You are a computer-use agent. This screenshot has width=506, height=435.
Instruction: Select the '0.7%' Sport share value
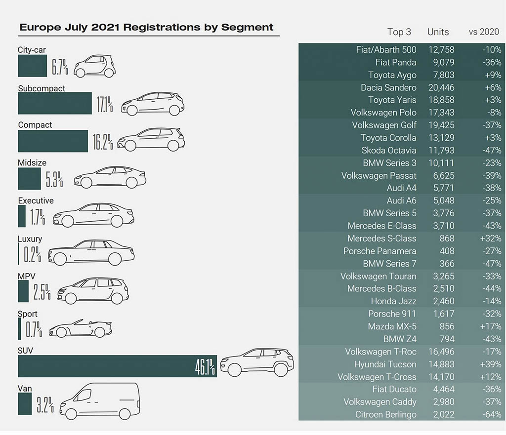[34, 329]
